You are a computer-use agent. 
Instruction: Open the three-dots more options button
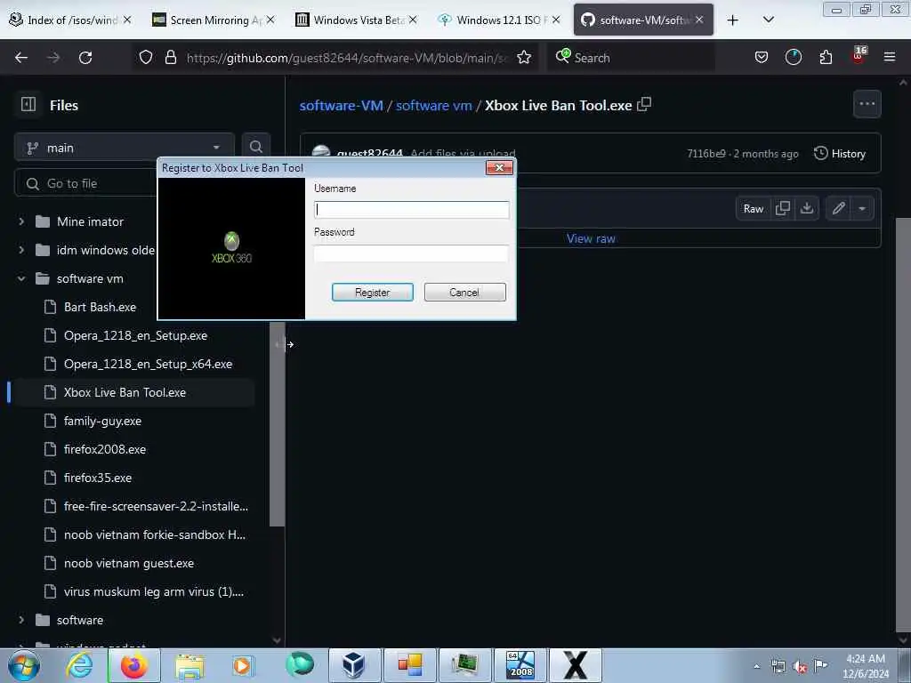867,105
